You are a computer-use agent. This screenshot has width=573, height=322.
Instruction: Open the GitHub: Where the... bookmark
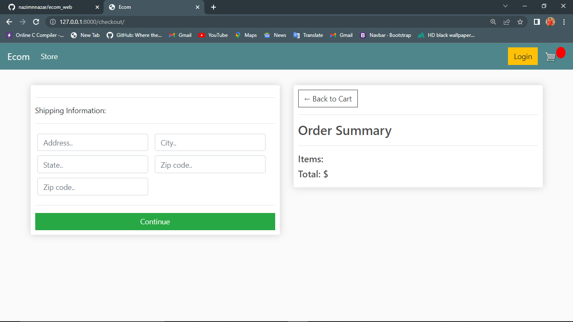[134, 35]
